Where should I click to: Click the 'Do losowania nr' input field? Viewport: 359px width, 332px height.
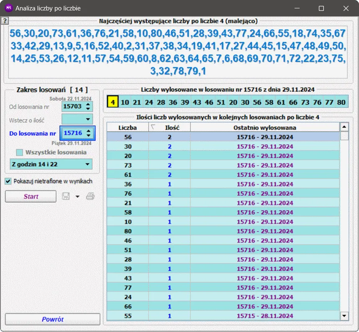pyautogui.click(x=73, y=133)
